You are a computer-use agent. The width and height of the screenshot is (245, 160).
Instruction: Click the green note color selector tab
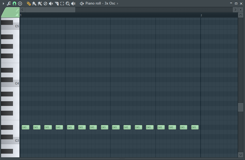tap(10, 12)
